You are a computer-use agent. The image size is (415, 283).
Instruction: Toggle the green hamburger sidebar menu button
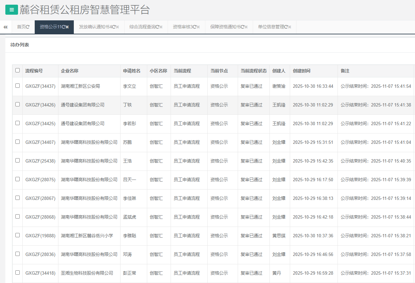12,10
